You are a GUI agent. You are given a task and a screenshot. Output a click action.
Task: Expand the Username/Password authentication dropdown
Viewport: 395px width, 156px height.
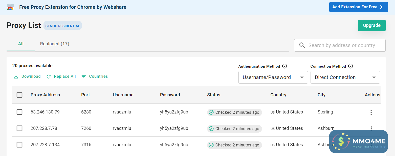pos(273,77)
